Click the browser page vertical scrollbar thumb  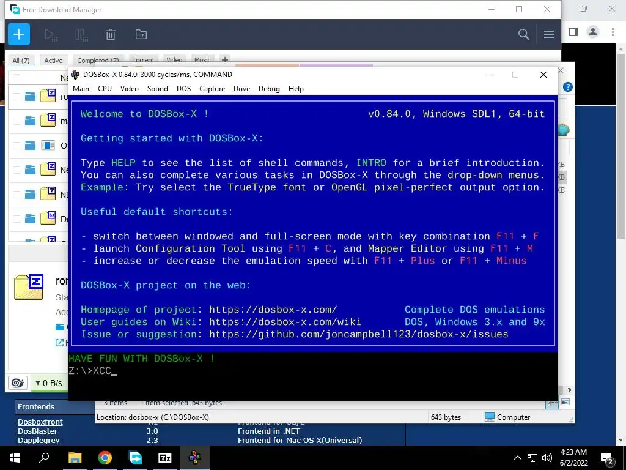pos(621,147)
